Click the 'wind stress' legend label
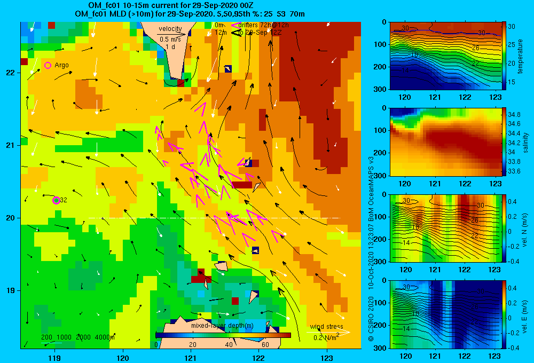Viewport: 534px width, 363px height. [326, 327]
